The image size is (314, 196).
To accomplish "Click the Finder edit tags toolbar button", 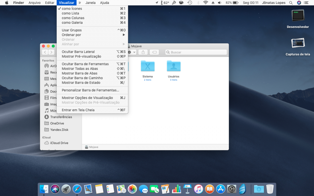I will click(154, 52).
